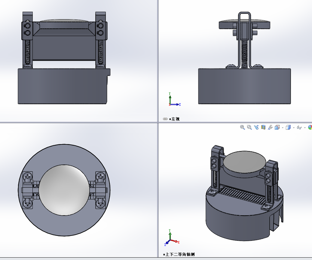This screenshot has width=312, height=260.
Task: Click the coordinate triad in the left view
Action: tap(175, 99)
